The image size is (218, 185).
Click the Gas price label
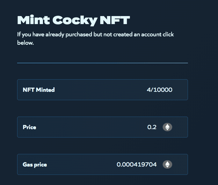tap(35, 165)
